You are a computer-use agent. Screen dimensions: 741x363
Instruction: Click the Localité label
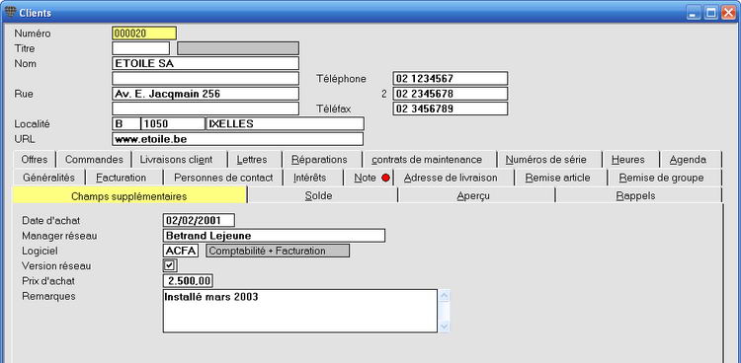tap(32, 124)
